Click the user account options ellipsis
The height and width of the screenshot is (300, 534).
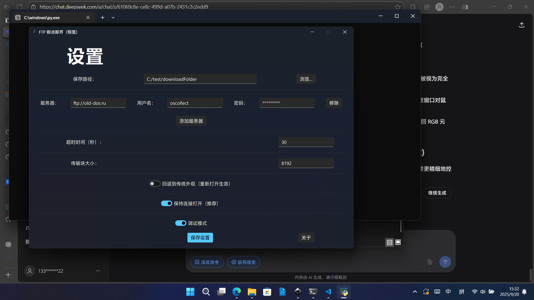tap(98, 271)
